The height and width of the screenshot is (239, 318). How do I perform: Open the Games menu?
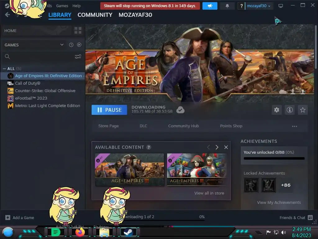coord(62,6)
